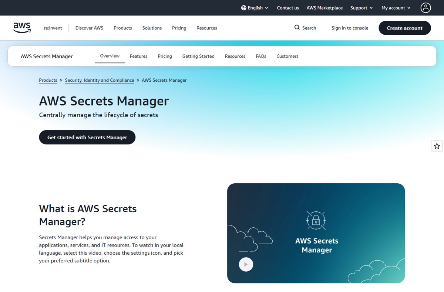Screen dimensions: 444x292
Task: Expand the My account dropdown
Action: (396, 8)
